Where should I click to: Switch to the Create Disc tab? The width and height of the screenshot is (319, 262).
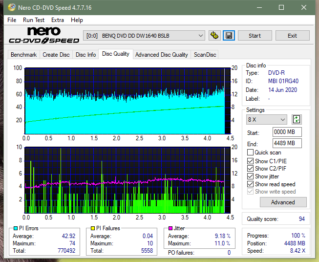[x=56, y=55]
